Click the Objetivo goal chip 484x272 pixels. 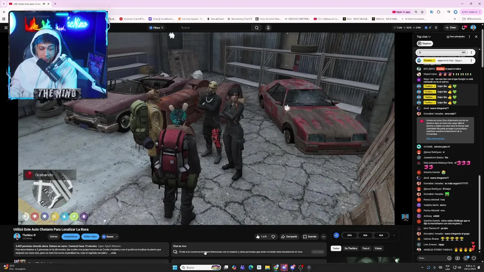pyautogui.click(x=425, y=43)
